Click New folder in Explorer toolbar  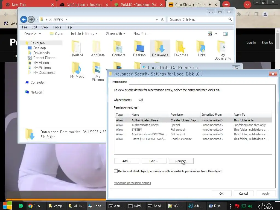[x=142, y=34]
